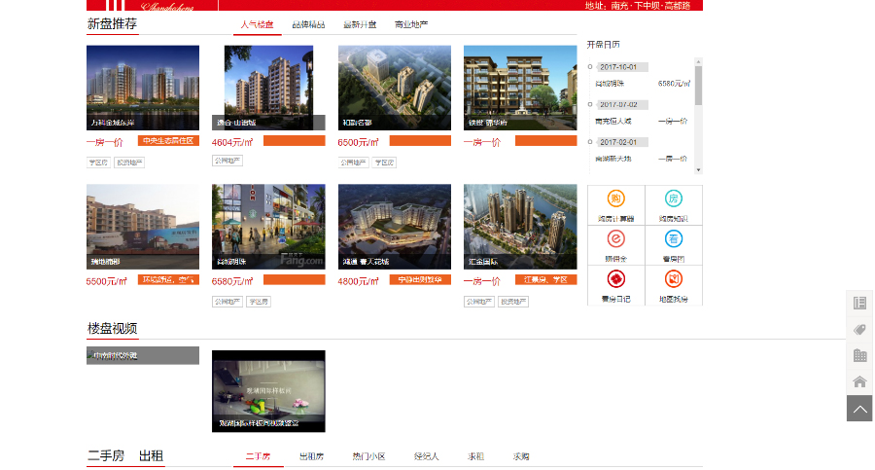
Task: Open the 中南时代外滩 broken-image video link
Action: click(x=143, y=355)
